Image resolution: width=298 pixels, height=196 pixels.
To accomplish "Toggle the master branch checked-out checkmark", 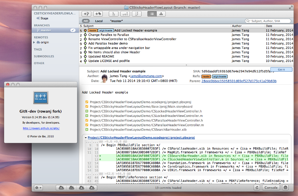I will [x=73, y=30].
